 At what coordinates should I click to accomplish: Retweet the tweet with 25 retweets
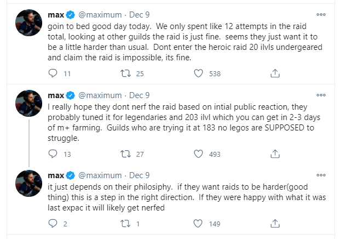[x=125, y=73]
